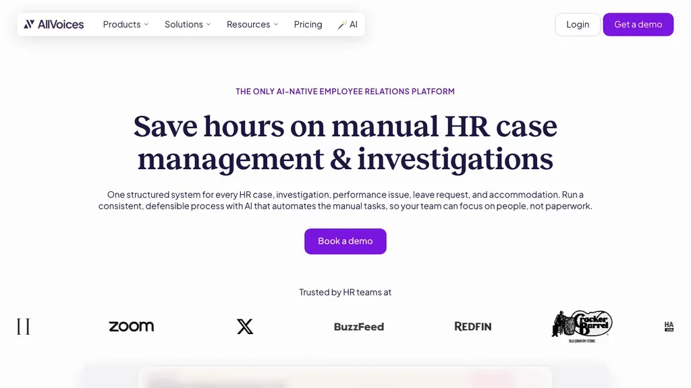Open the Resources dropdown
This screenshot has width=691, height=388.
tap(252, 24)
